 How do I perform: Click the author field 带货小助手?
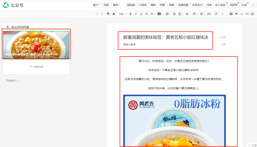pyautogui.click(x=129, y=44)
